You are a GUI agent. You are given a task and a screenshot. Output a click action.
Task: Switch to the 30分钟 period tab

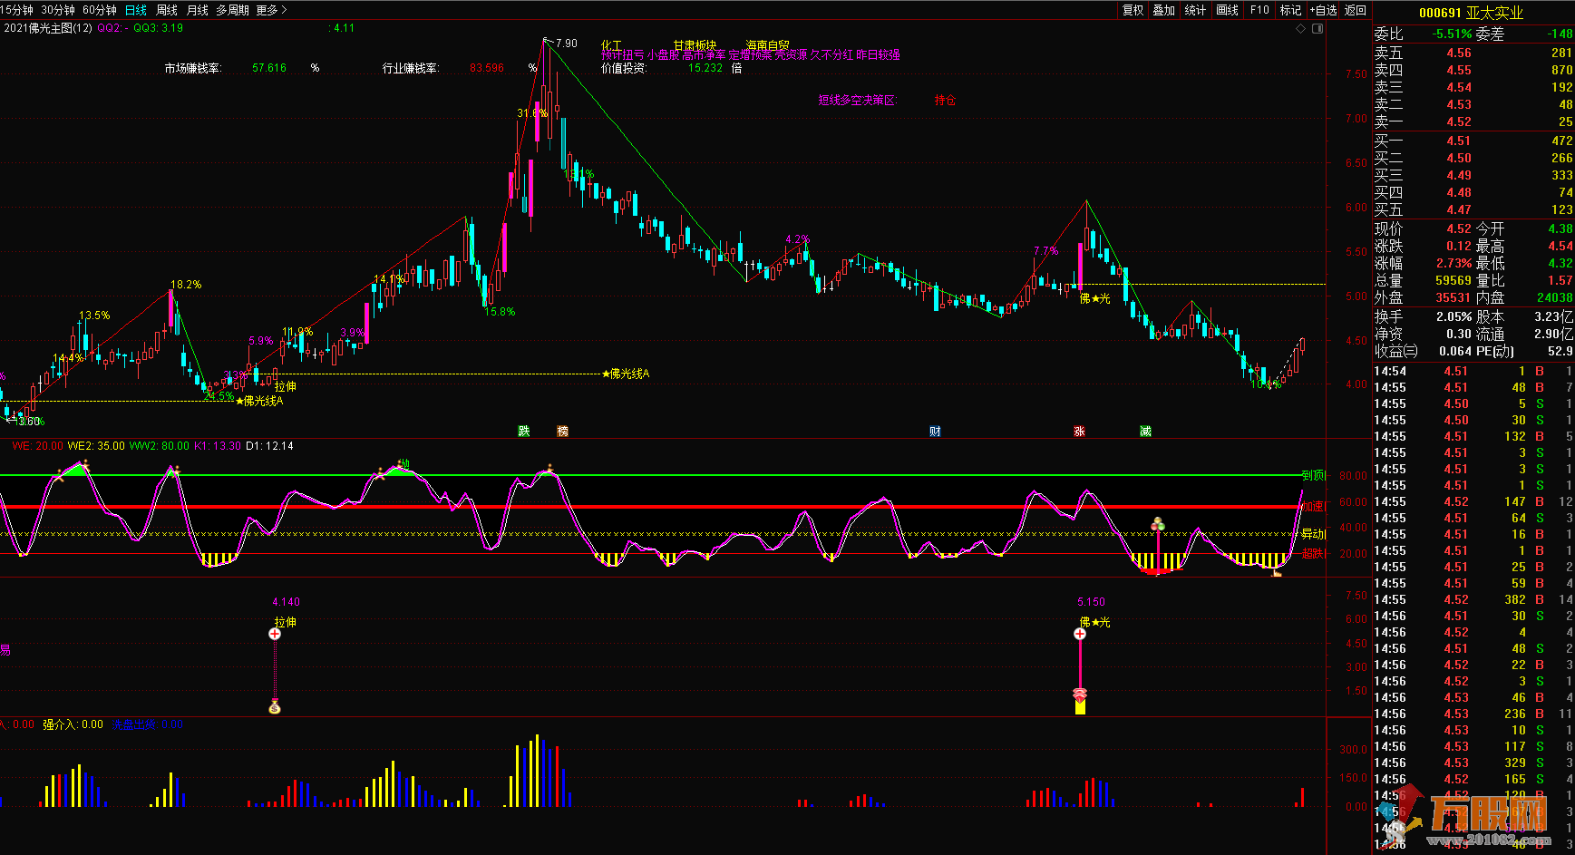pyautogui.click(x=58, y=10)
